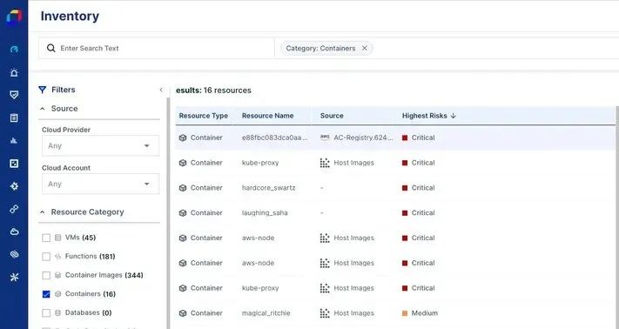Click the Filters panel vertical scrollbar

(x=167, y=213)
